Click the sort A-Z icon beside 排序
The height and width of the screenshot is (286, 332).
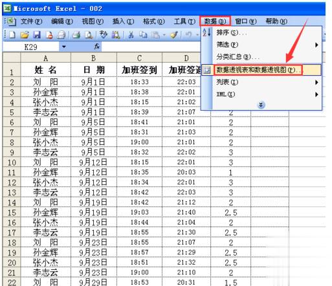[206, 32]
